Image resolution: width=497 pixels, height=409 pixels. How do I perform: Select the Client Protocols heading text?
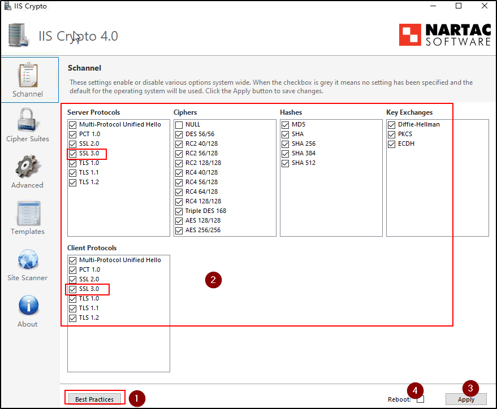click(92, 248)
